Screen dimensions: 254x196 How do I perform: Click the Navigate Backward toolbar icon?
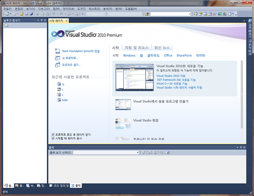coord(69,14)
